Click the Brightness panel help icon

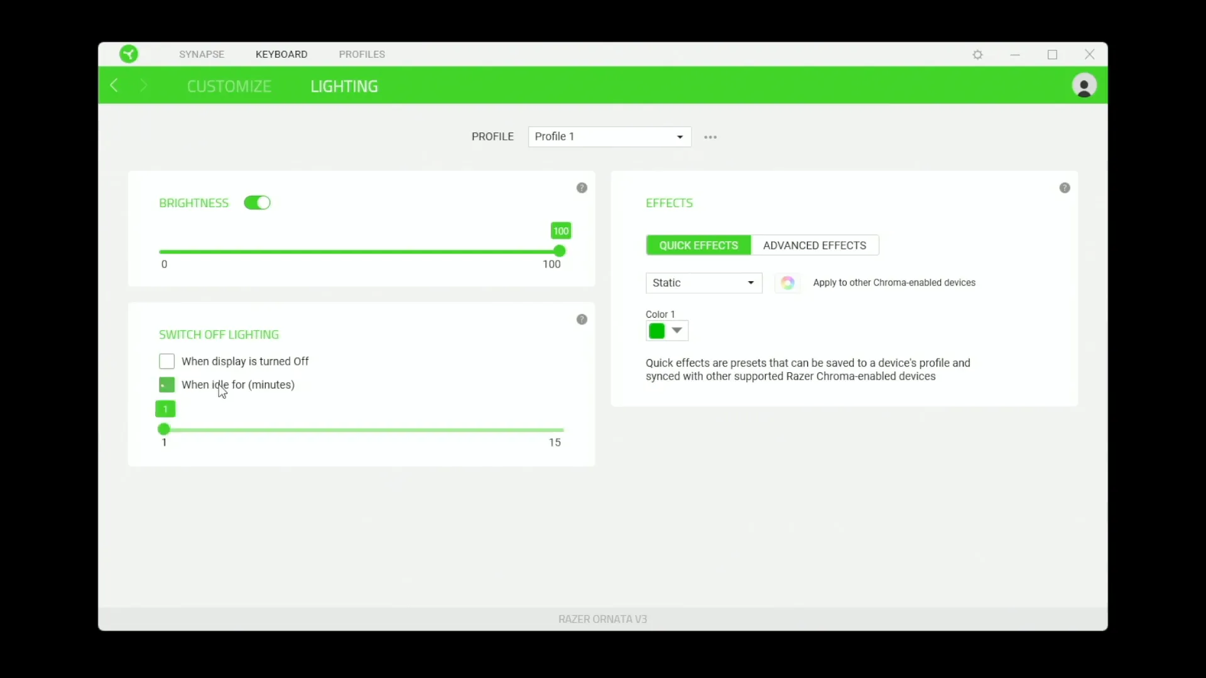pyautogui.click(x=582, y=188)
